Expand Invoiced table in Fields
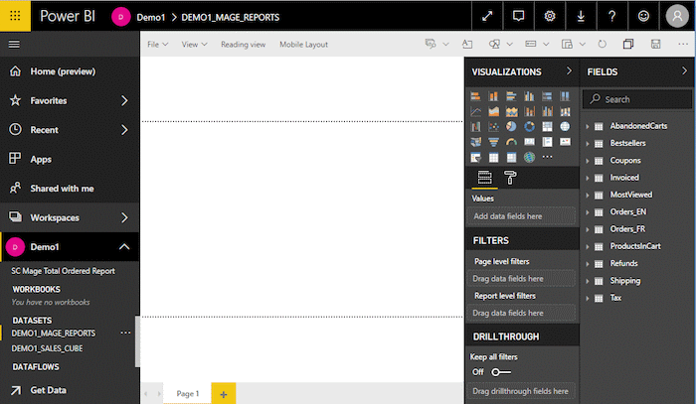The image size is (696, 404). [588, 178]
